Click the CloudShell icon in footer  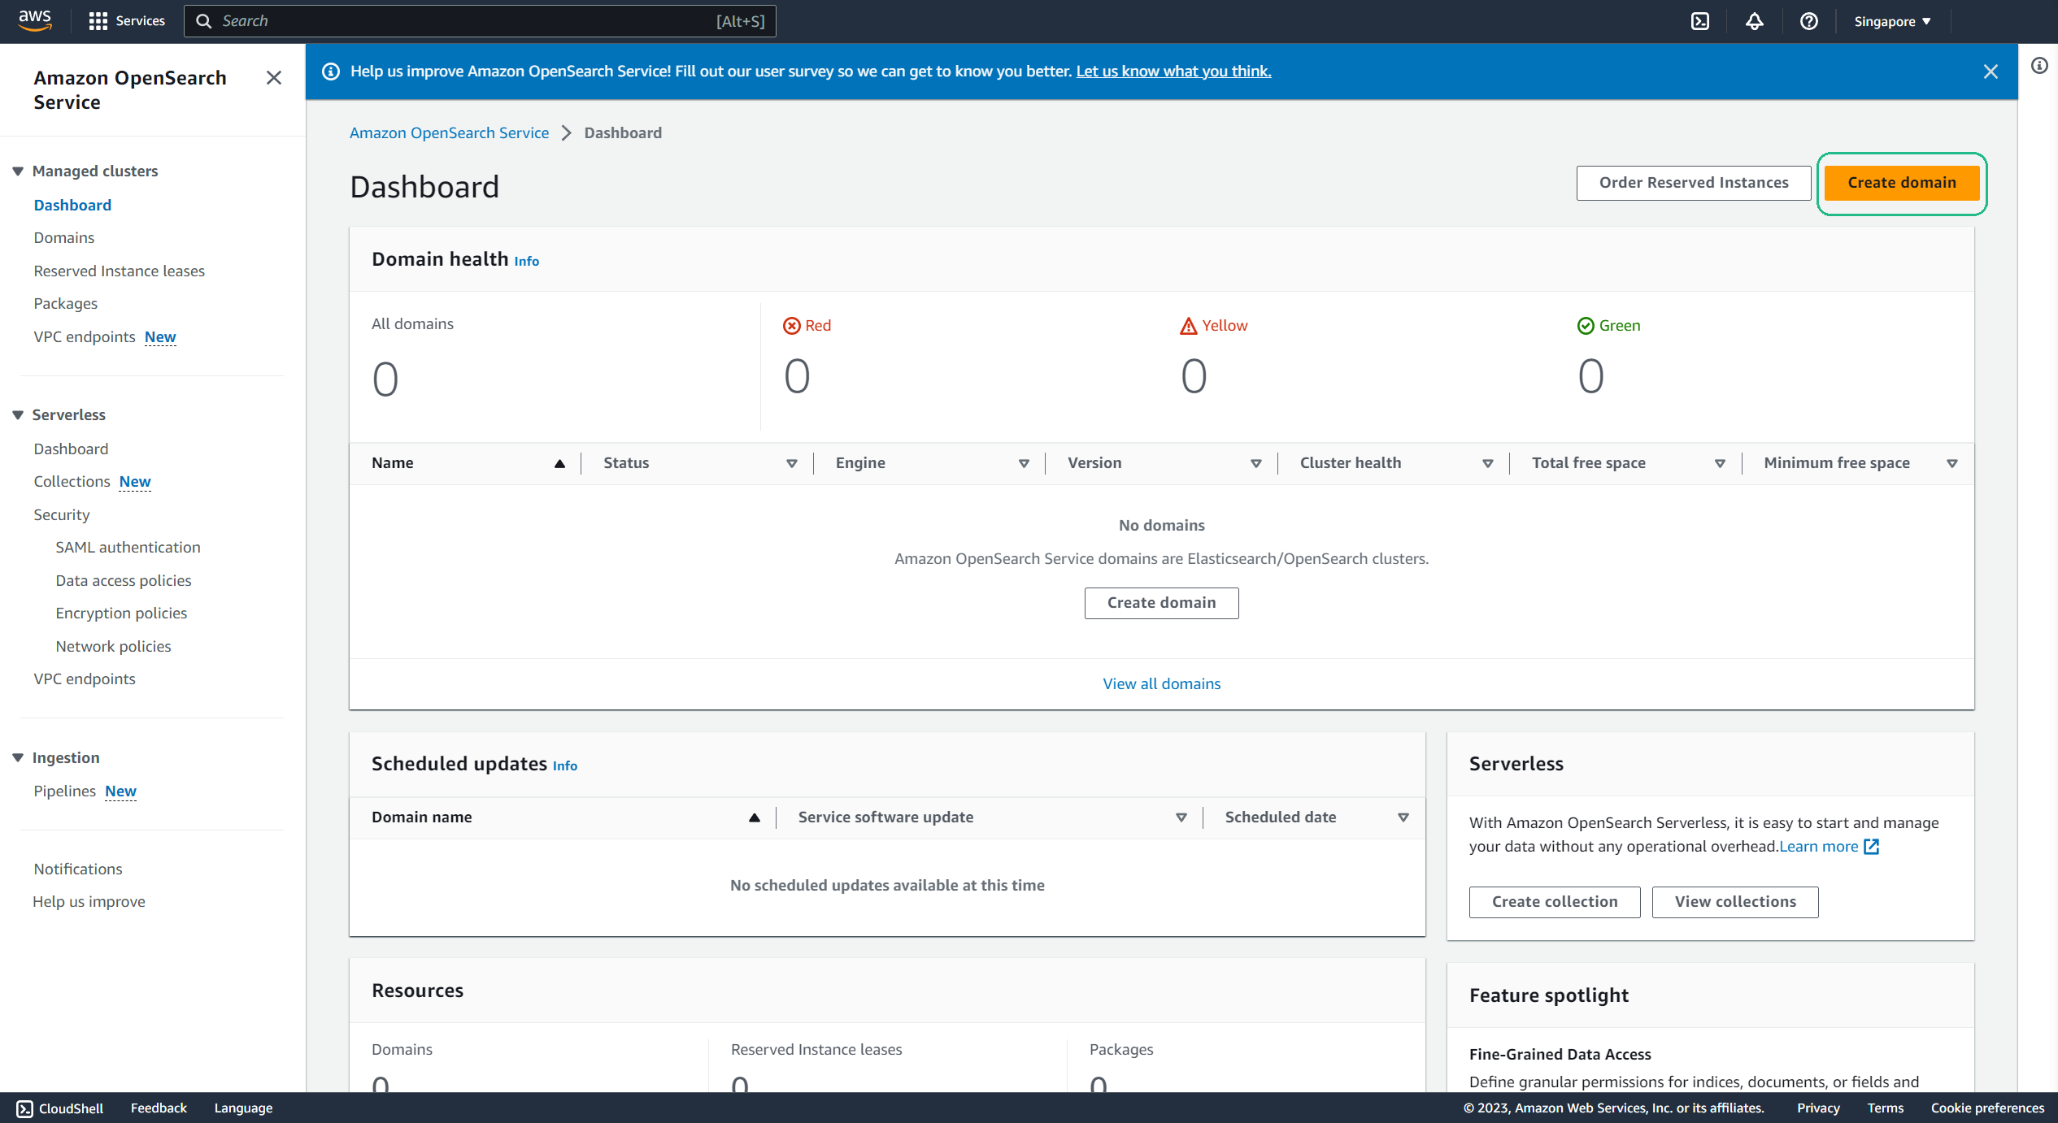click(x=25, y=1108)
